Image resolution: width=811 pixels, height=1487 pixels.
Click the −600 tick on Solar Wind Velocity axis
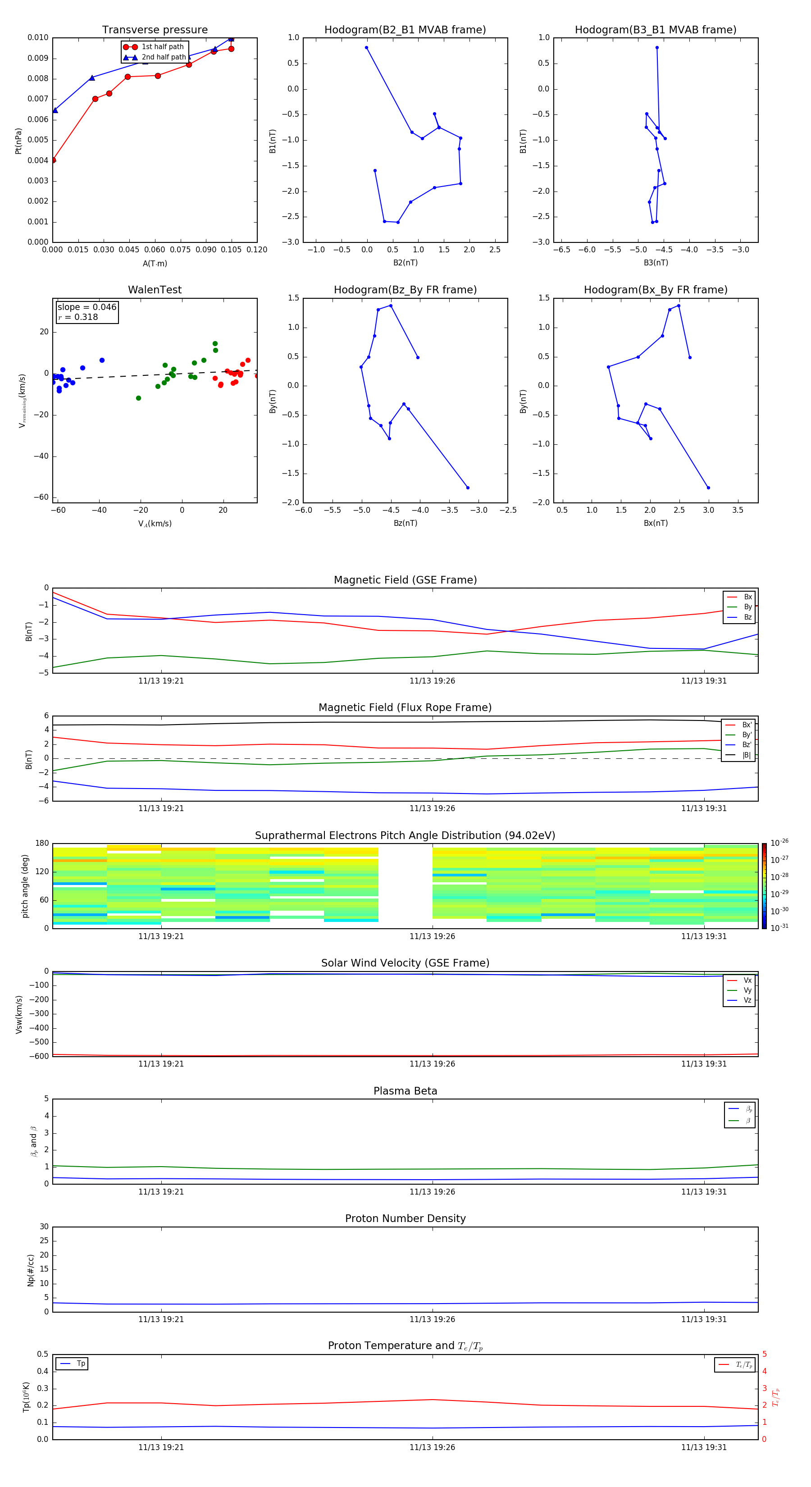coord(39,1056)
